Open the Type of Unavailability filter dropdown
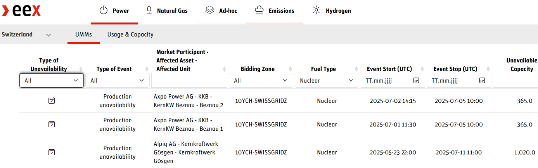538x168 pixels. pos(52,81)
